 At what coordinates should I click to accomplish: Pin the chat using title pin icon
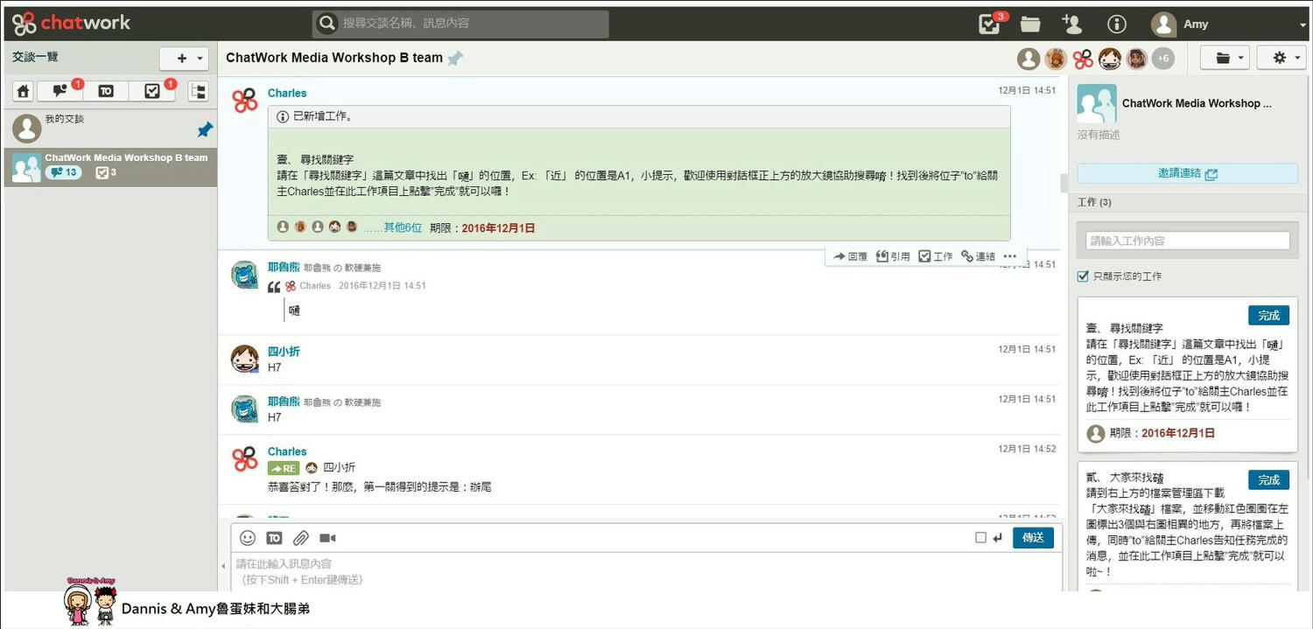[455, 59]
